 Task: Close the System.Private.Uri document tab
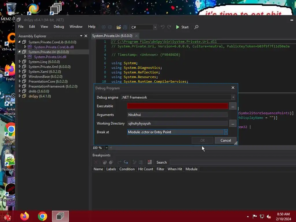point(136,36)
